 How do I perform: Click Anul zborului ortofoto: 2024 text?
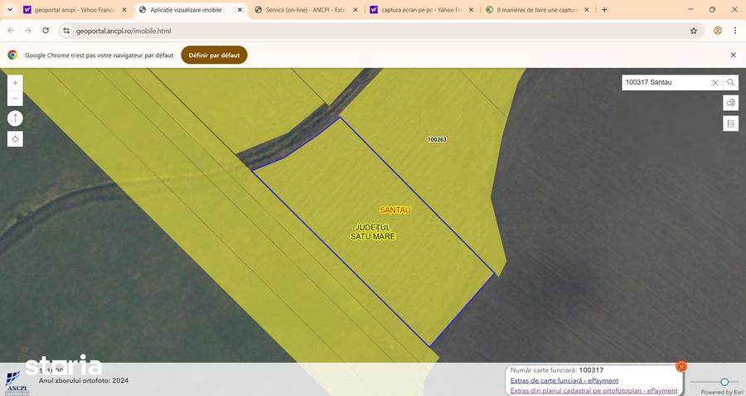tap(84, 380)
